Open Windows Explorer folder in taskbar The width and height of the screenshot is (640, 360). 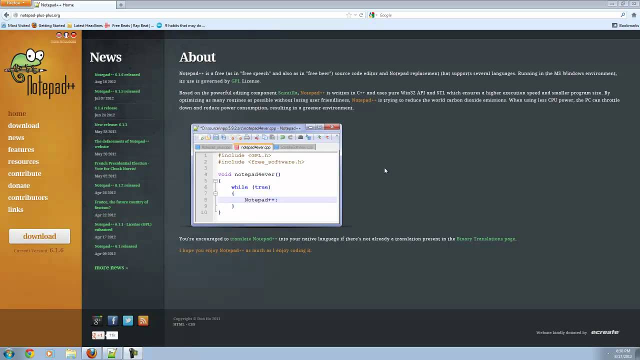click(71, 353)
